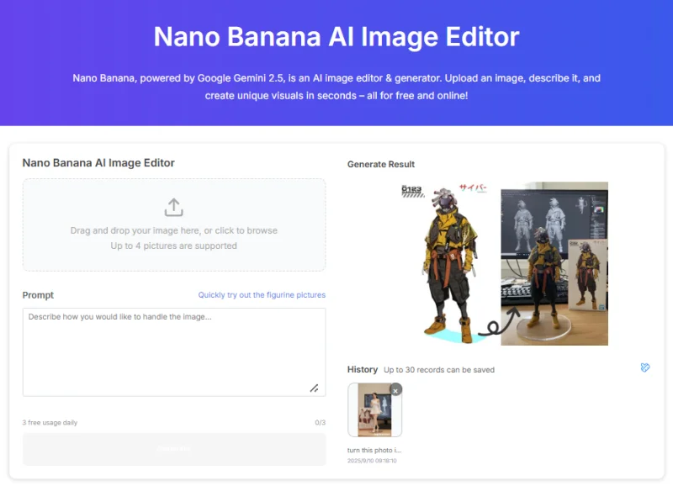Click the 'Nano Banana AI Image Editor' banner title
The height and width of the screenshot is (486, 673).
336,37
